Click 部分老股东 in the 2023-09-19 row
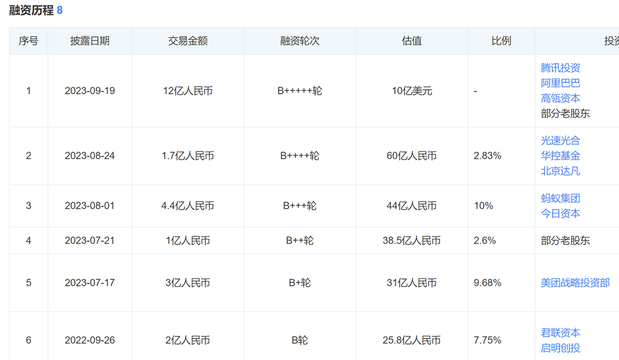The height and width of the screenshot is (360, 619). click(x=565, y=114)
